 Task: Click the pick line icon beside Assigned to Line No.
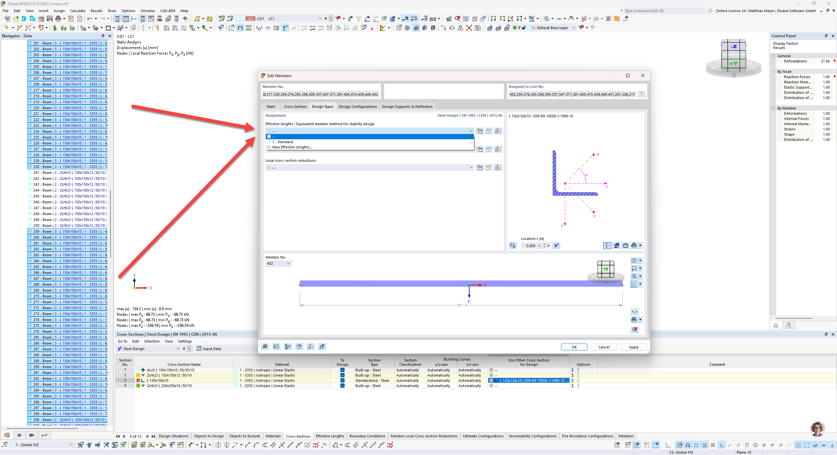pyautogui.click(x=642, y=94)
